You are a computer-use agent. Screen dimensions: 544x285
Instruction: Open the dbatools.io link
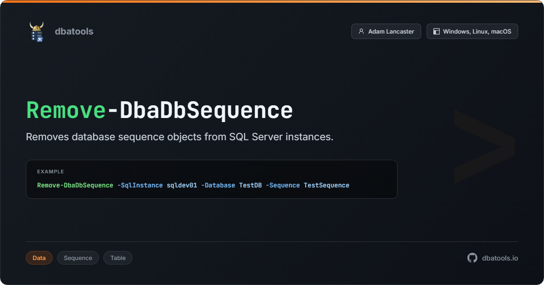tap(500, 258)
